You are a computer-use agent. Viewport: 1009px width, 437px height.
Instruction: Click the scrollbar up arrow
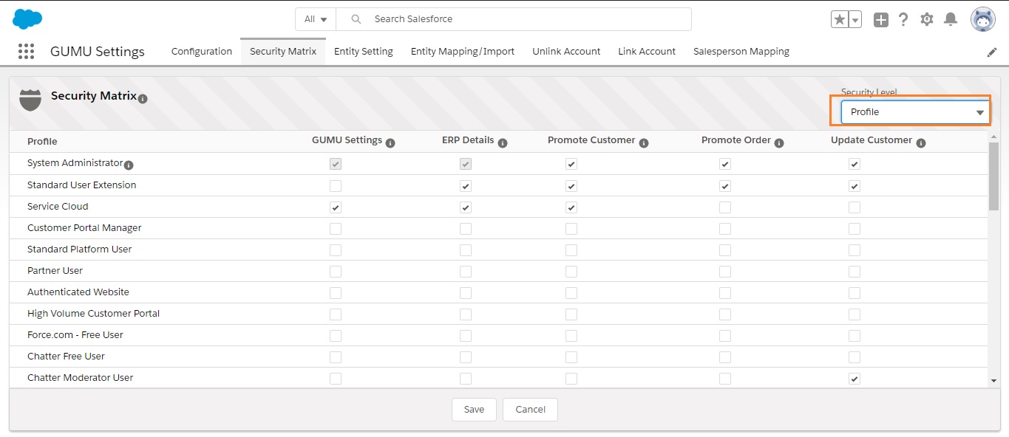point(993,137)
